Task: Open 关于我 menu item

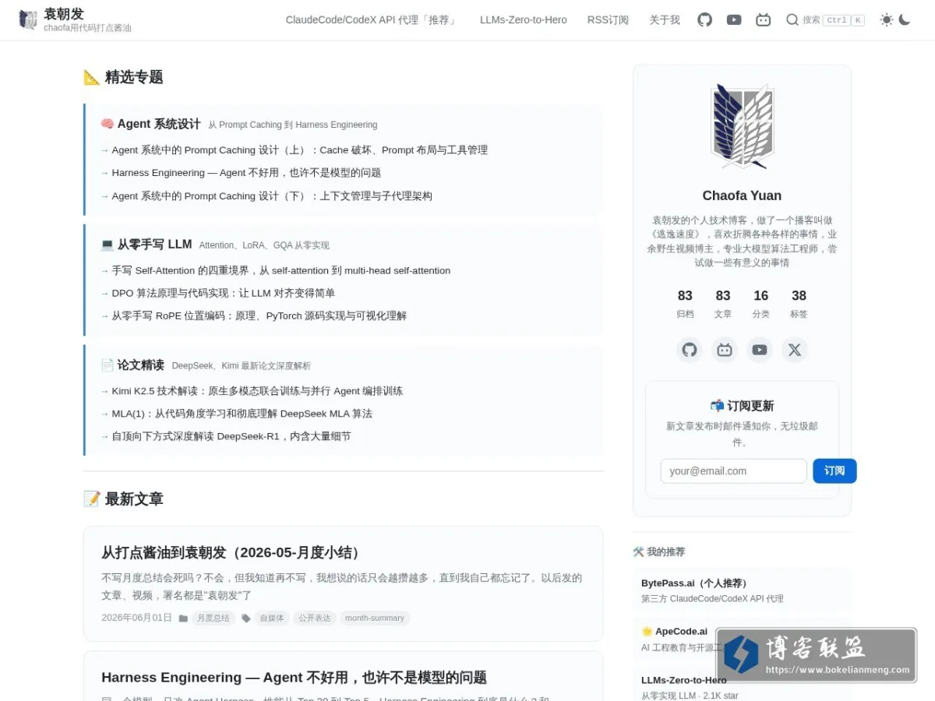Action: click(665, 19)
